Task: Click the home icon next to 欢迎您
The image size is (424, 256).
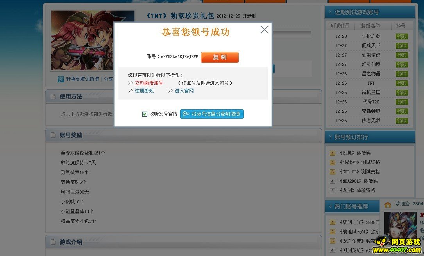Action: 388,205
